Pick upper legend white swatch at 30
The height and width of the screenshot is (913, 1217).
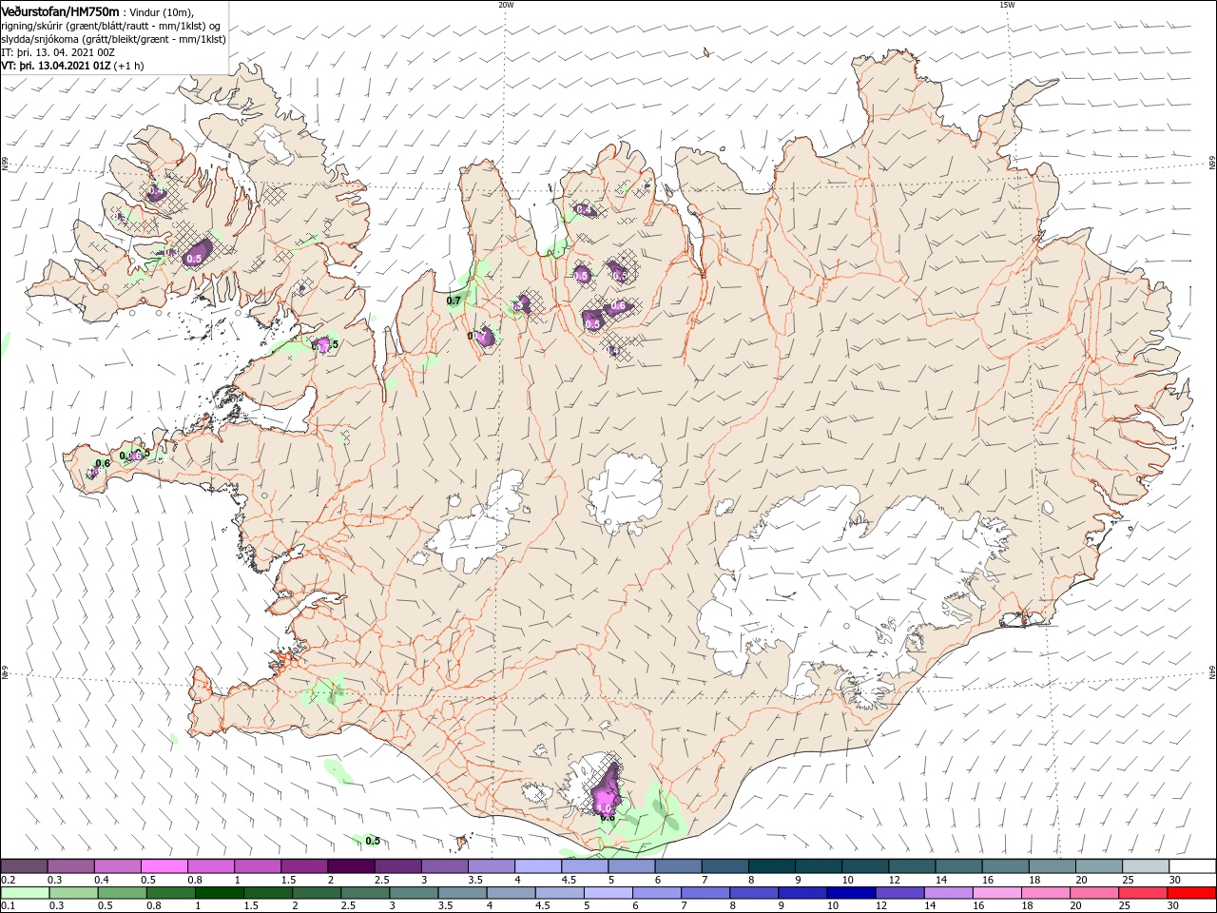click(1192, 866)
